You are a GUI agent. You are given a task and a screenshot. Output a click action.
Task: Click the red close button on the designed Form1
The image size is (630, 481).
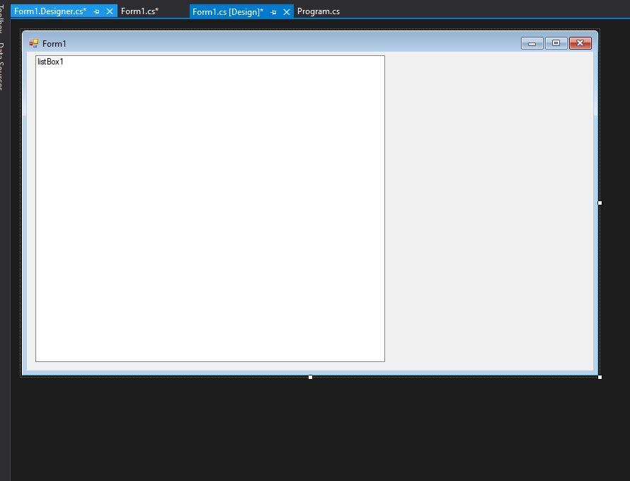[x=580, y=43]
